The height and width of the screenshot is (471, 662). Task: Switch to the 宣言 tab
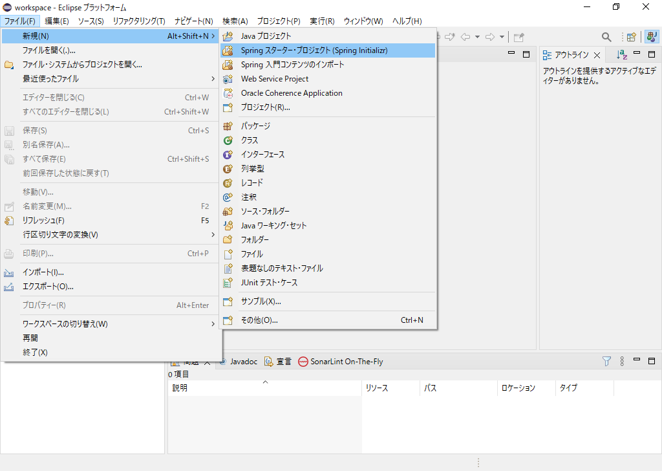[x=278, y=362]
